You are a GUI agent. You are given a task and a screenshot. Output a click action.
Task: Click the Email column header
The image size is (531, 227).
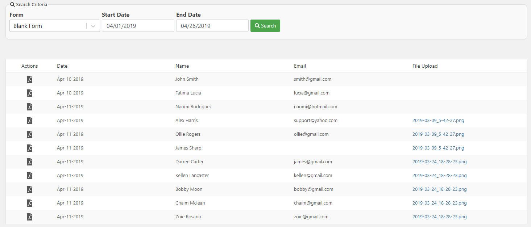(x=300, y=66)
